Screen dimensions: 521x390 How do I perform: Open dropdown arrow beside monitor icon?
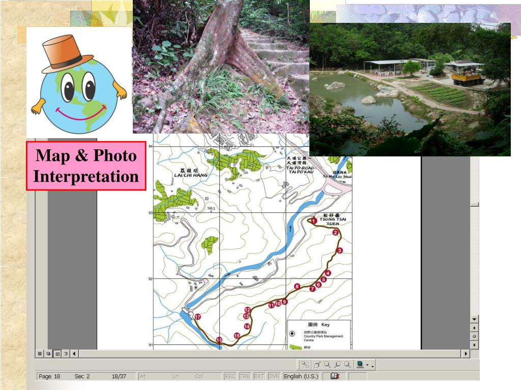pyautogui.click(x=367, y=365)
